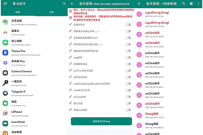Switch to the 日志 tab

[51, 12]
